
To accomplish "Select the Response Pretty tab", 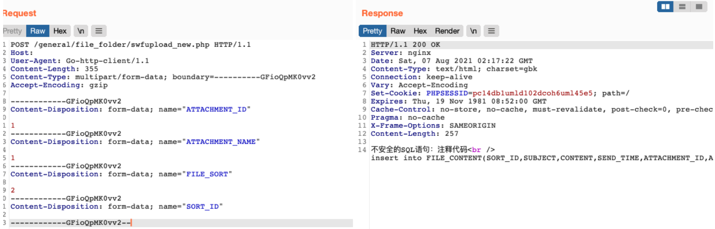I will (x=372, y=31).
